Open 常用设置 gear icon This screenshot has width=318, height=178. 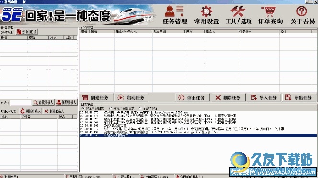coord(206,15)
